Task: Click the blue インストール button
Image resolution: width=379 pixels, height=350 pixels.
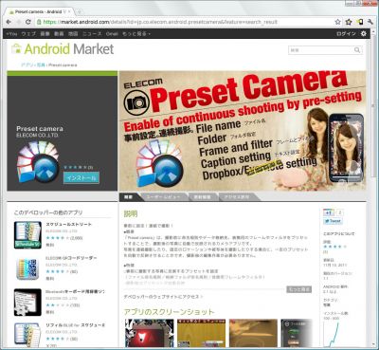Action: 81,178
